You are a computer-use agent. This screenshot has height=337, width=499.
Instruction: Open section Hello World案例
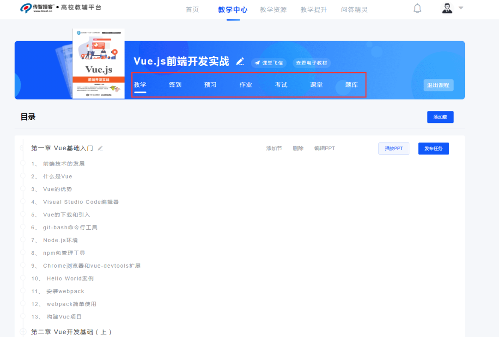click(x=62, y=278)
